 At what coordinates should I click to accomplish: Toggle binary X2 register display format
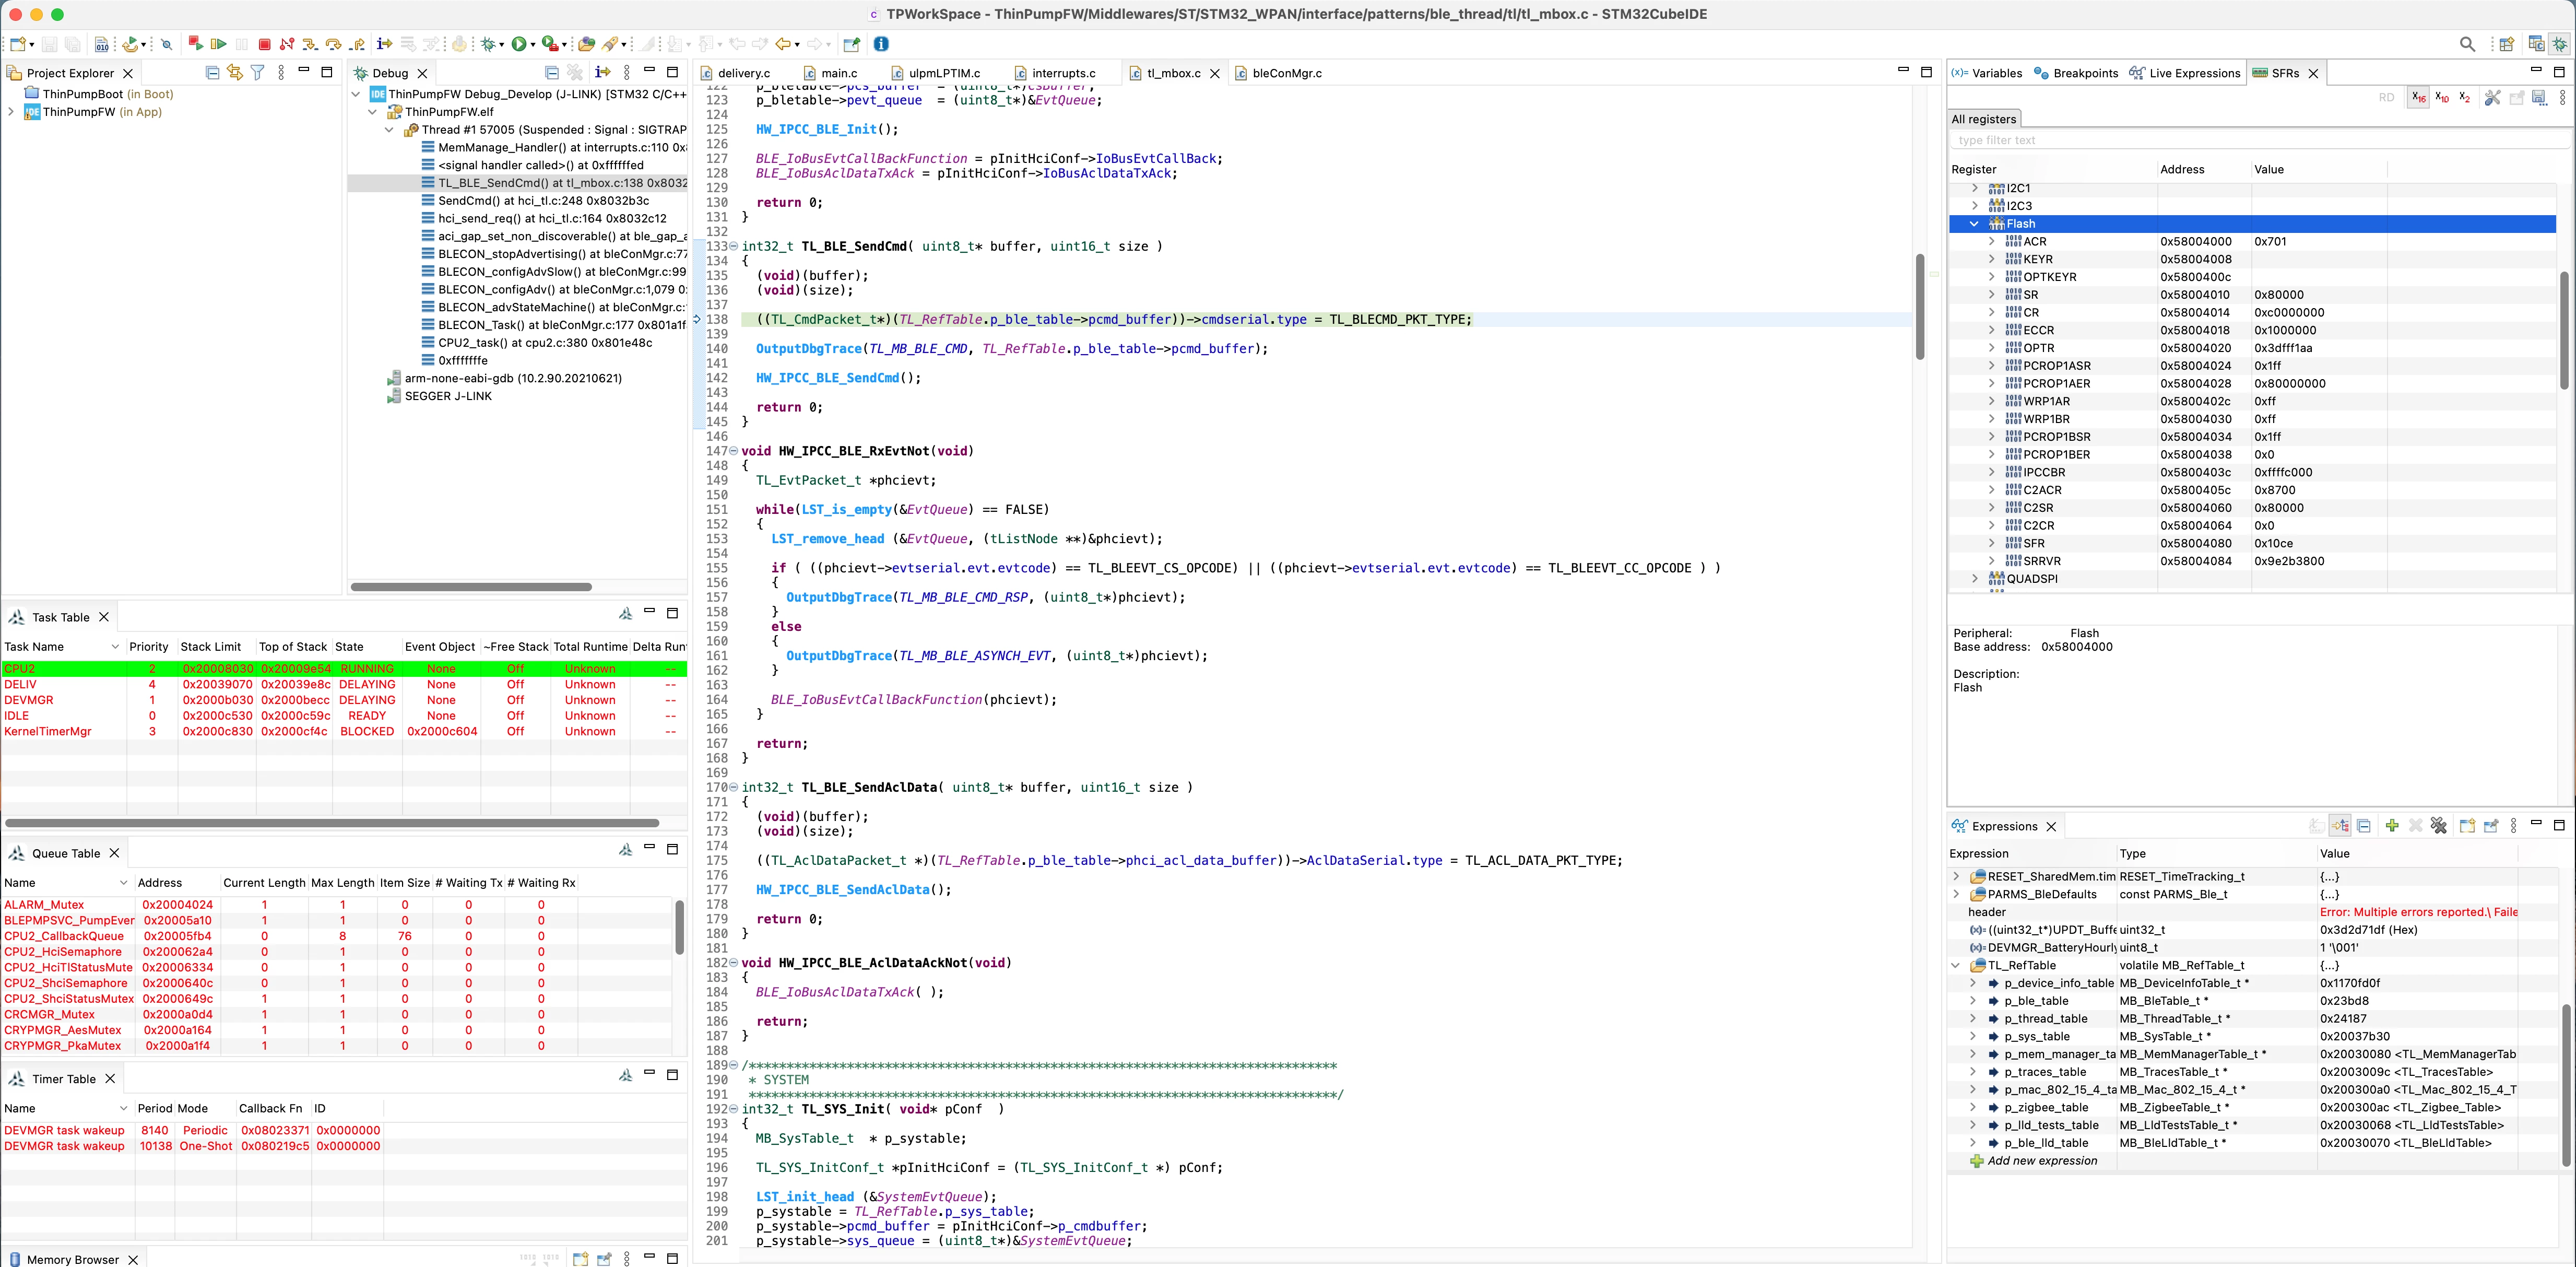[2464, 97]
